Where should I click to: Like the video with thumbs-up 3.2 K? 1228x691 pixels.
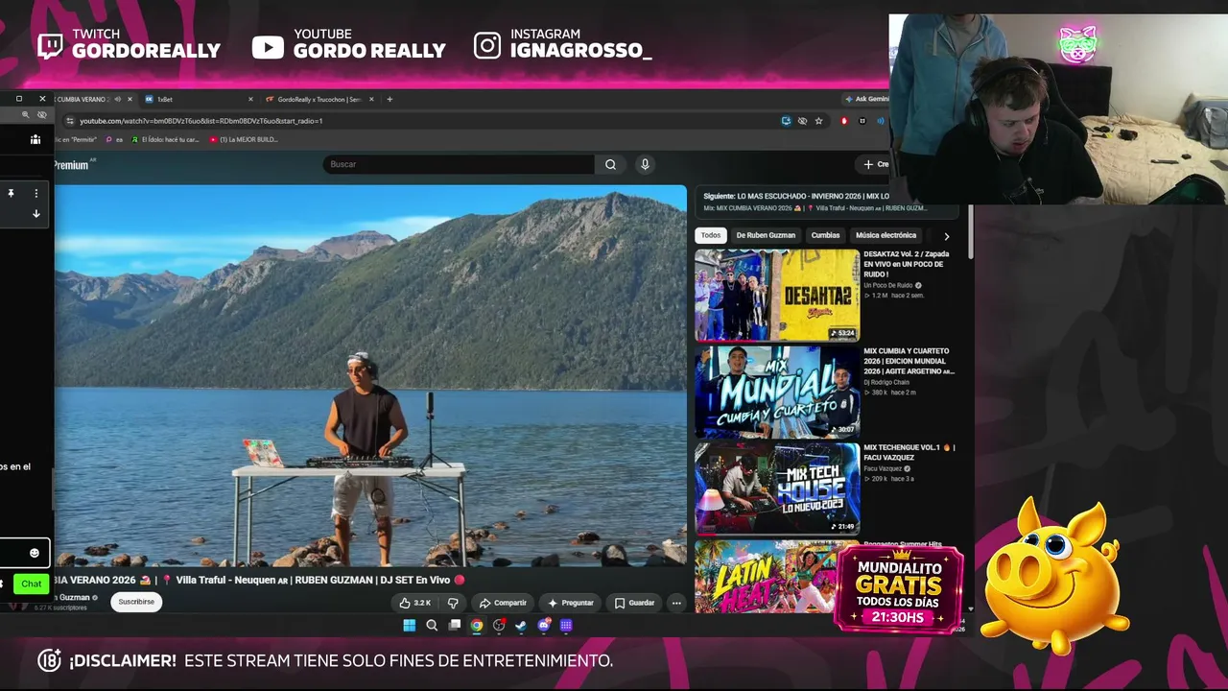click(x=415, y=603)
